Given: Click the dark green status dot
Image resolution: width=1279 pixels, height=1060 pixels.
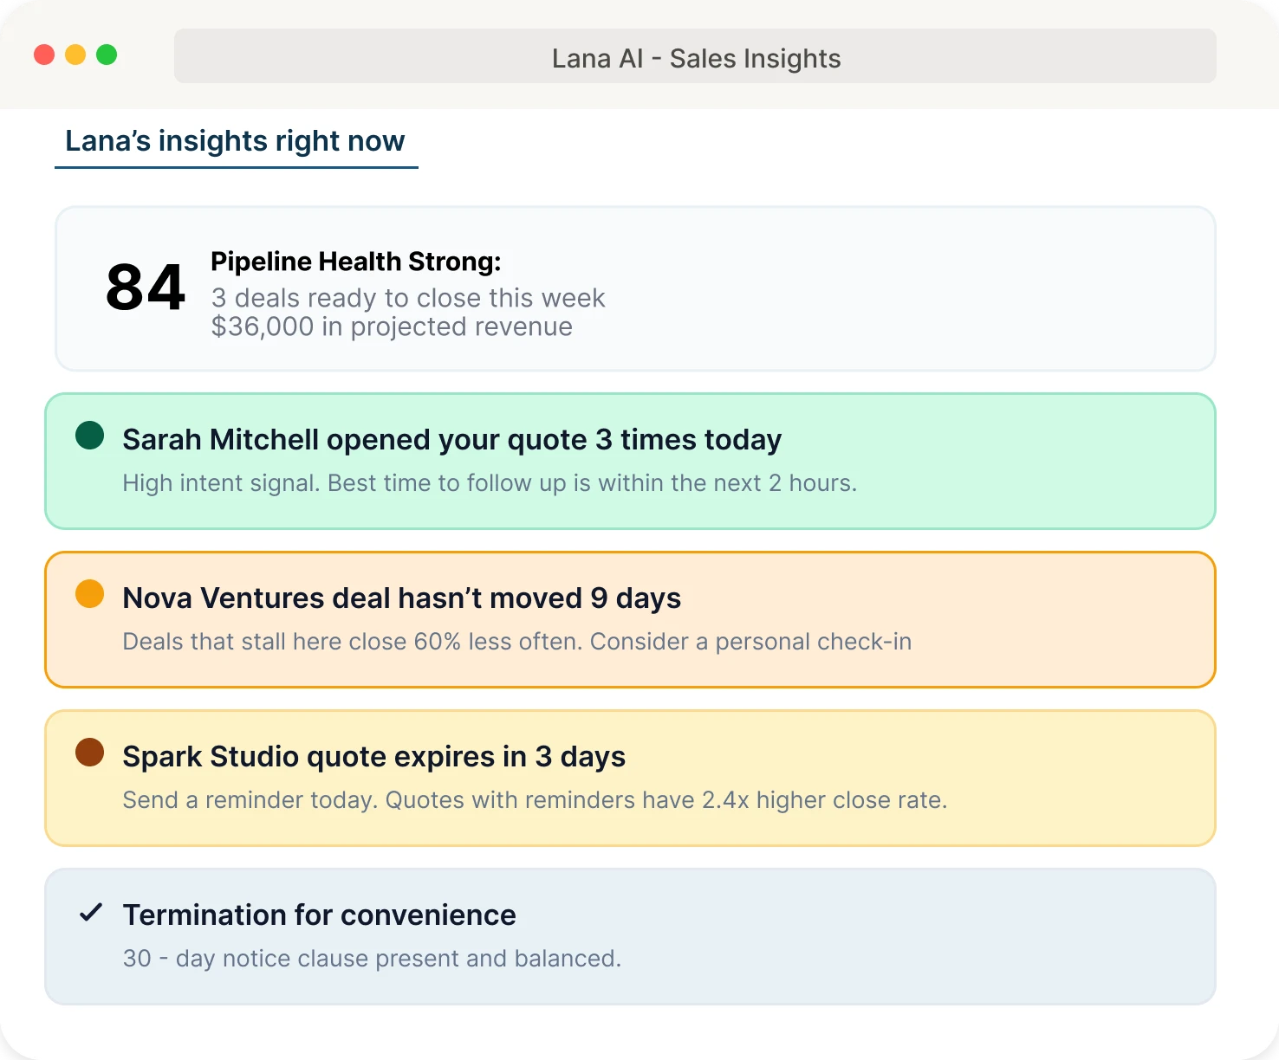Looking at the screenshot, I should click(89, 436).
